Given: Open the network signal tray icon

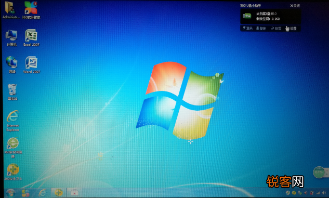Looking at the screenshot, I should pos(318,193).
